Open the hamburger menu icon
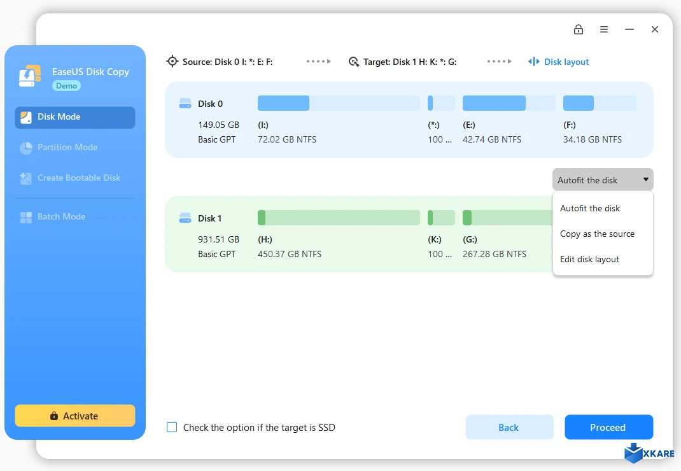Image resolution: width=681 pixels, height=471 pixels. click(604, 29)
